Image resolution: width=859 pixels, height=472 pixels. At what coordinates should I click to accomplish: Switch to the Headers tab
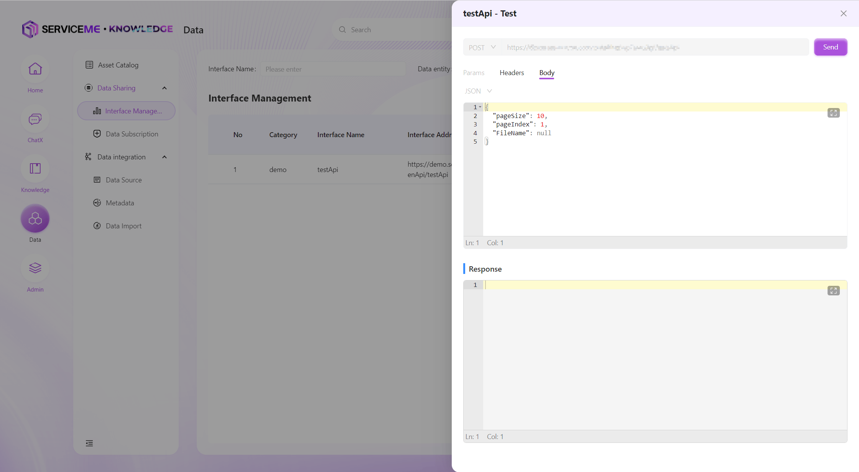(x=512, y=73)
